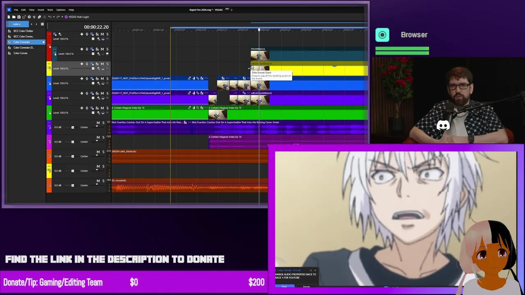Click the Save project icon in toolbar
The width and height of the screenshot is (525, 295).
(19, 17)
